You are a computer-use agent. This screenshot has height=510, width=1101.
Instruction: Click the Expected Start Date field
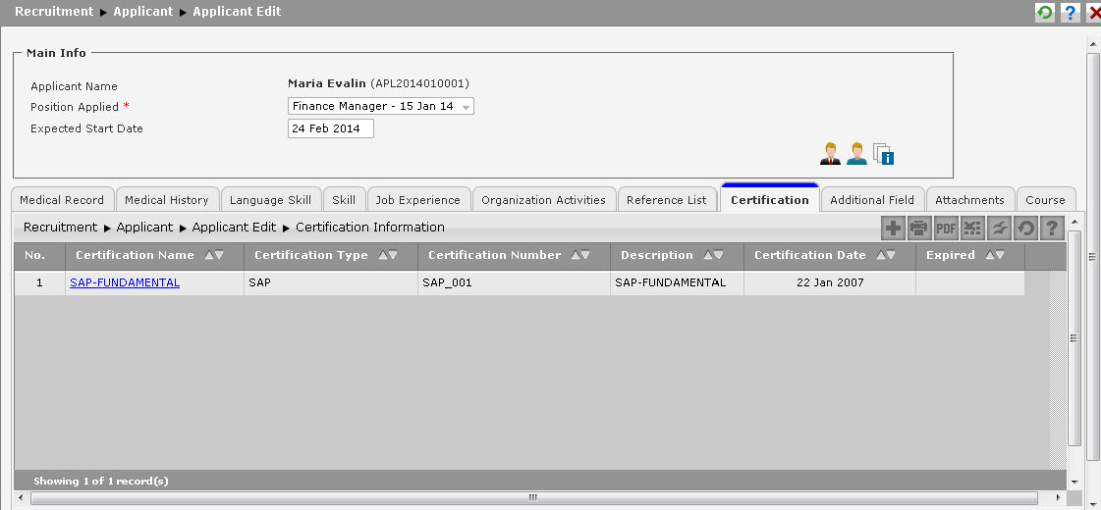331,128
